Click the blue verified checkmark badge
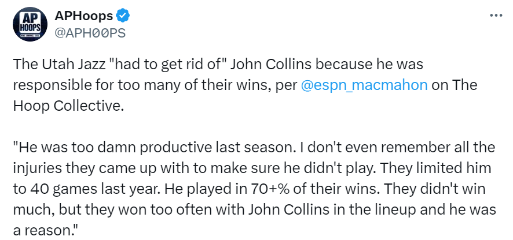Viewport: 513px width, 240px height. pos(123,16)
